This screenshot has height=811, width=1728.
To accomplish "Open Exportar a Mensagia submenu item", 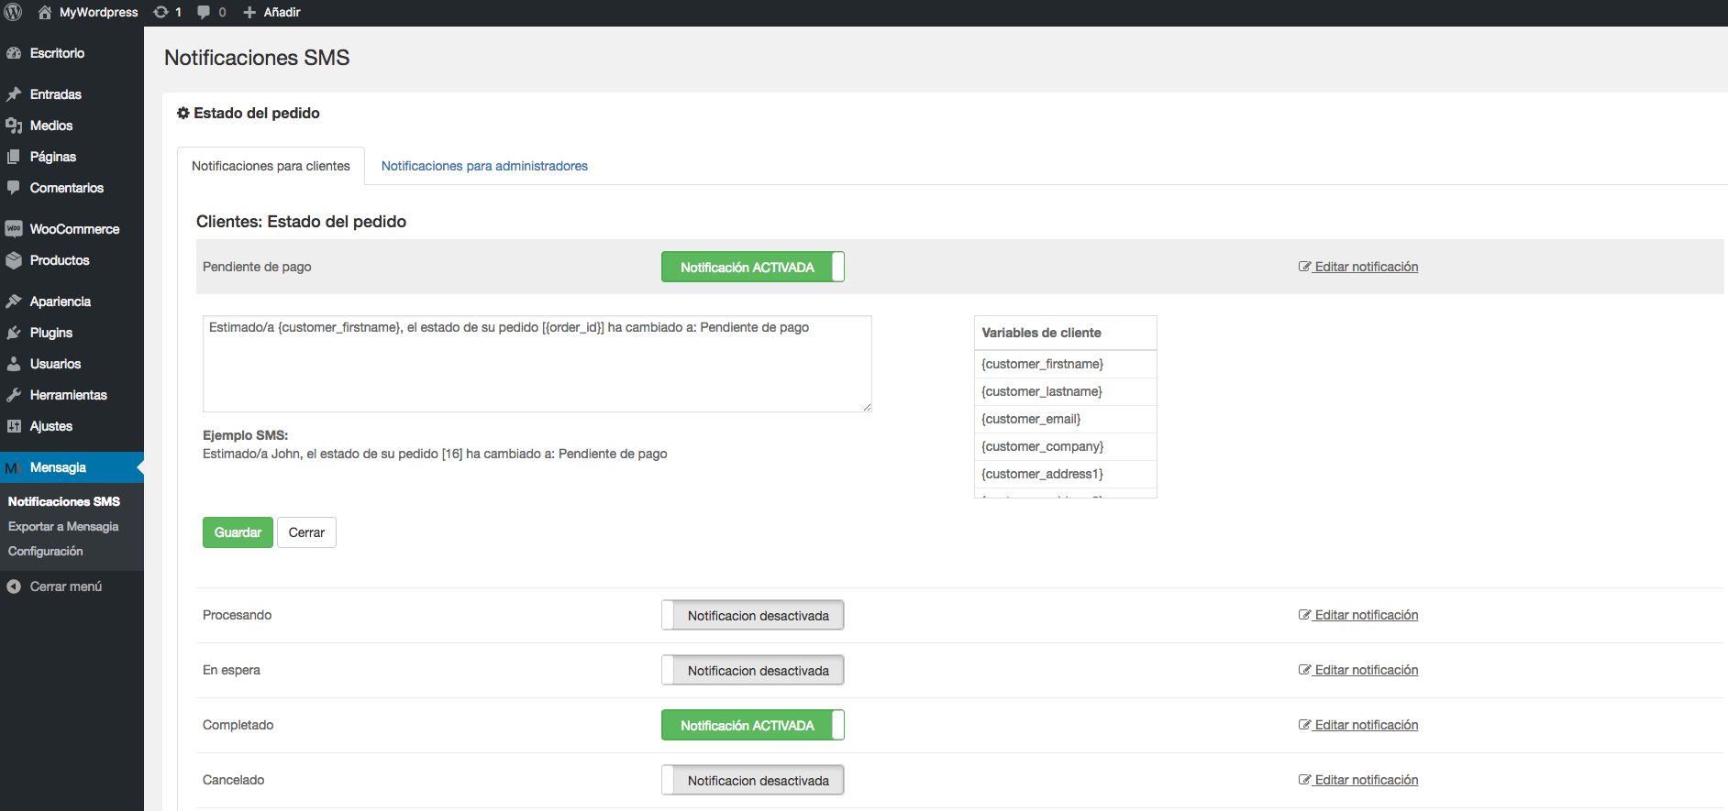I will pos(63,526).
